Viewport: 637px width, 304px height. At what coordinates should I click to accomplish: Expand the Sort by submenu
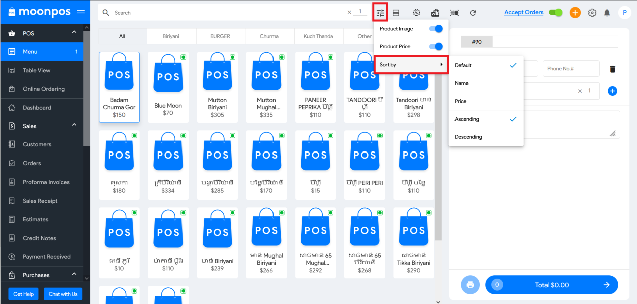[x=411, y=65]
